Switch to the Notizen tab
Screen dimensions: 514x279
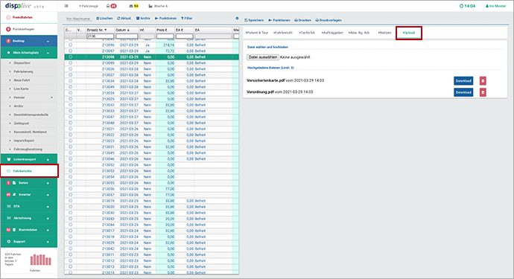click(x=384, y=33)
